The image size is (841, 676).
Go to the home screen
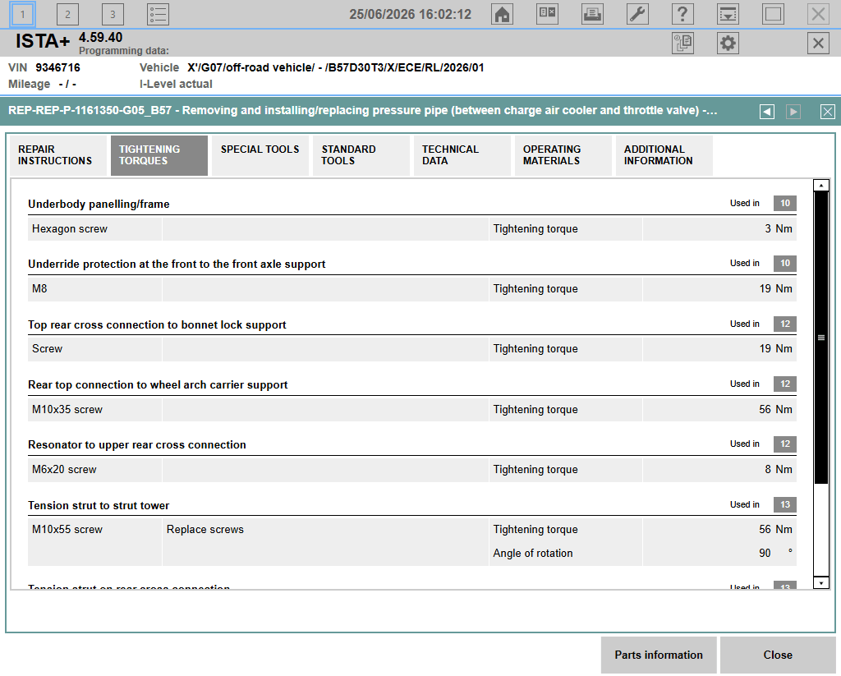502,15
